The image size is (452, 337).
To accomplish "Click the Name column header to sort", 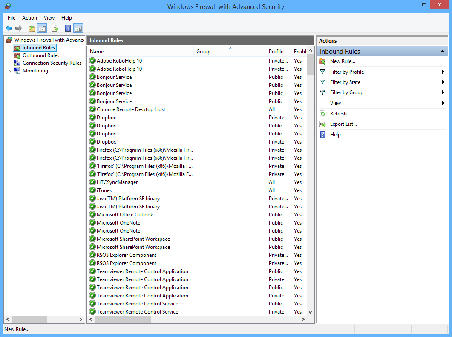I will click(x=140, y=52).
